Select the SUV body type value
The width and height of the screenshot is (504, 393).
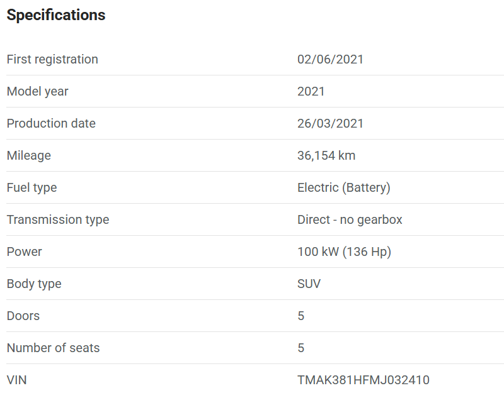coord(309,284)
